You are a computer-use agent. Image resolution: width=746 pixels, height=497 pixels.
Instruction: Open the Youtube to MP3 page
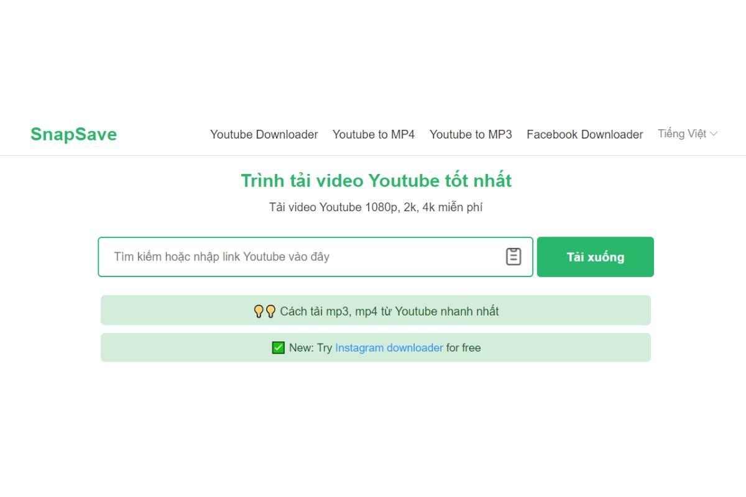471,134
